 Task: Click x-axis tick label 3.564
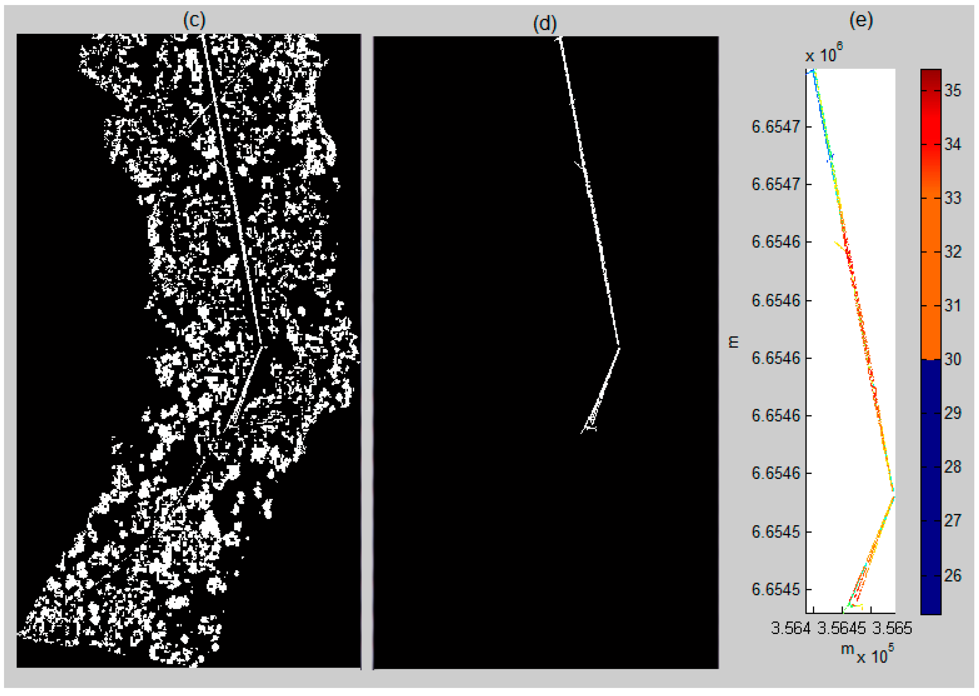(790, 628)
